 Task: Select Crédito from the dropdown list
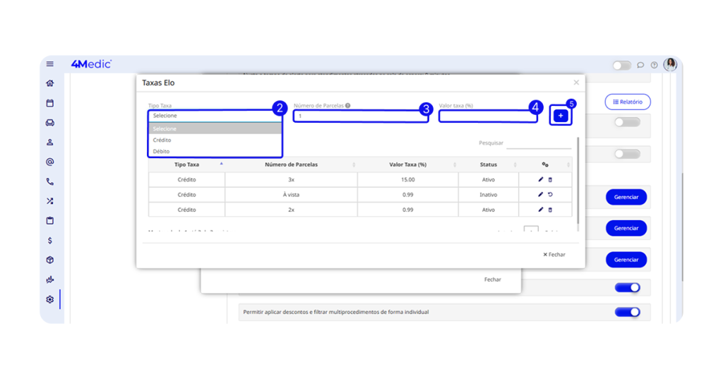click(215, 140)
